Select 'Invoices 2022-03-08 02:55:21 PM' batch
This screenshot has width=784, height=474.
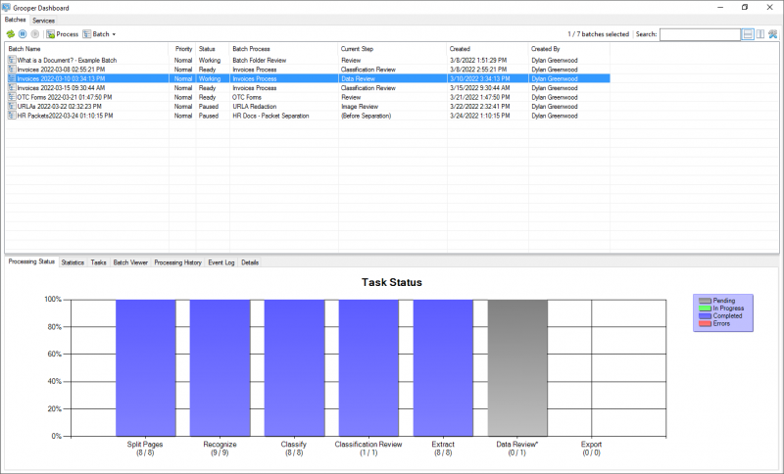(x=61, y=70)
